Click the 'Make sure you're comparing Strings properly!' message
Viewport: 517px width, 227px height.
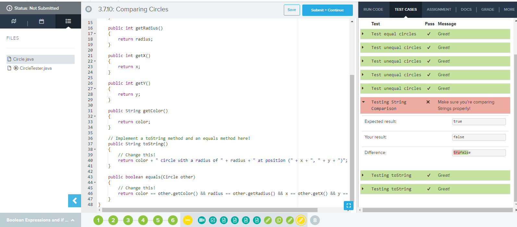click(466, 105)
